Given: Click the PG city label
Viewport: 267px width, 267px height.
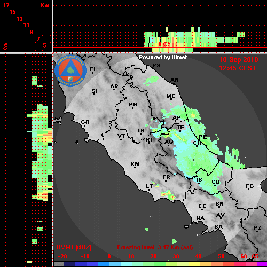Looking at the screenshot, I should 133,104.
